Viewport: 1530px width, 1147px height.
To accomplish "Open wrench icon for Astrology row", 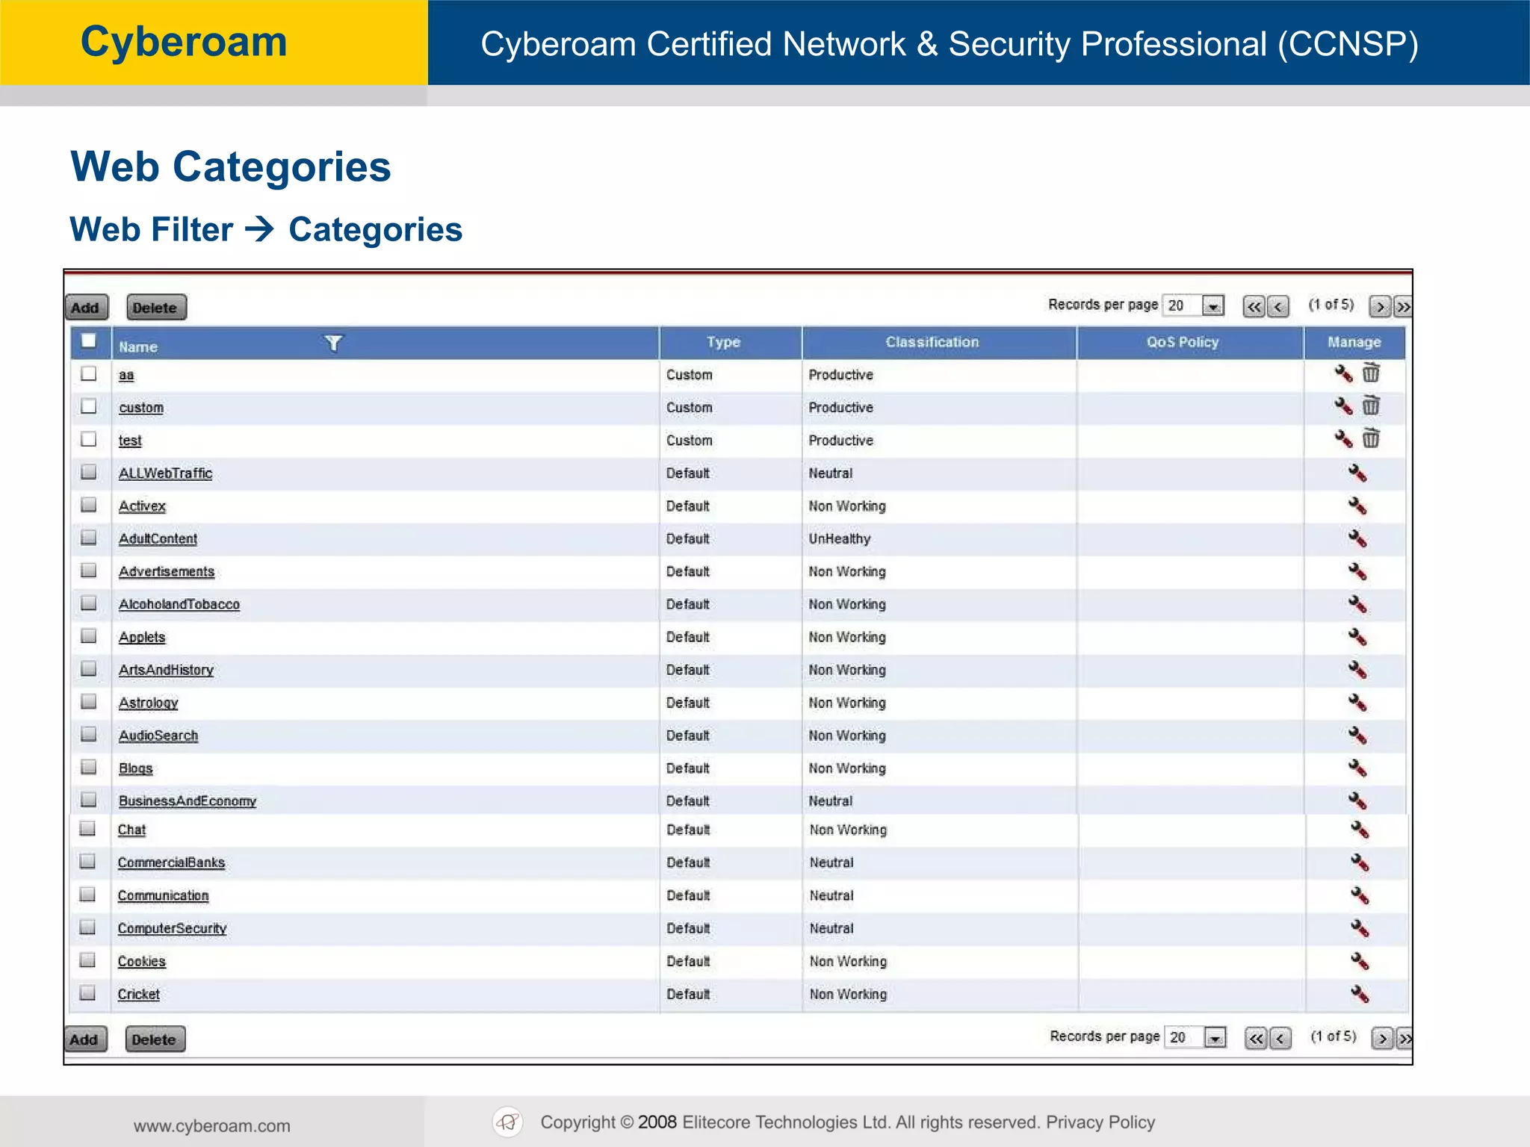I will [1357, 703].
